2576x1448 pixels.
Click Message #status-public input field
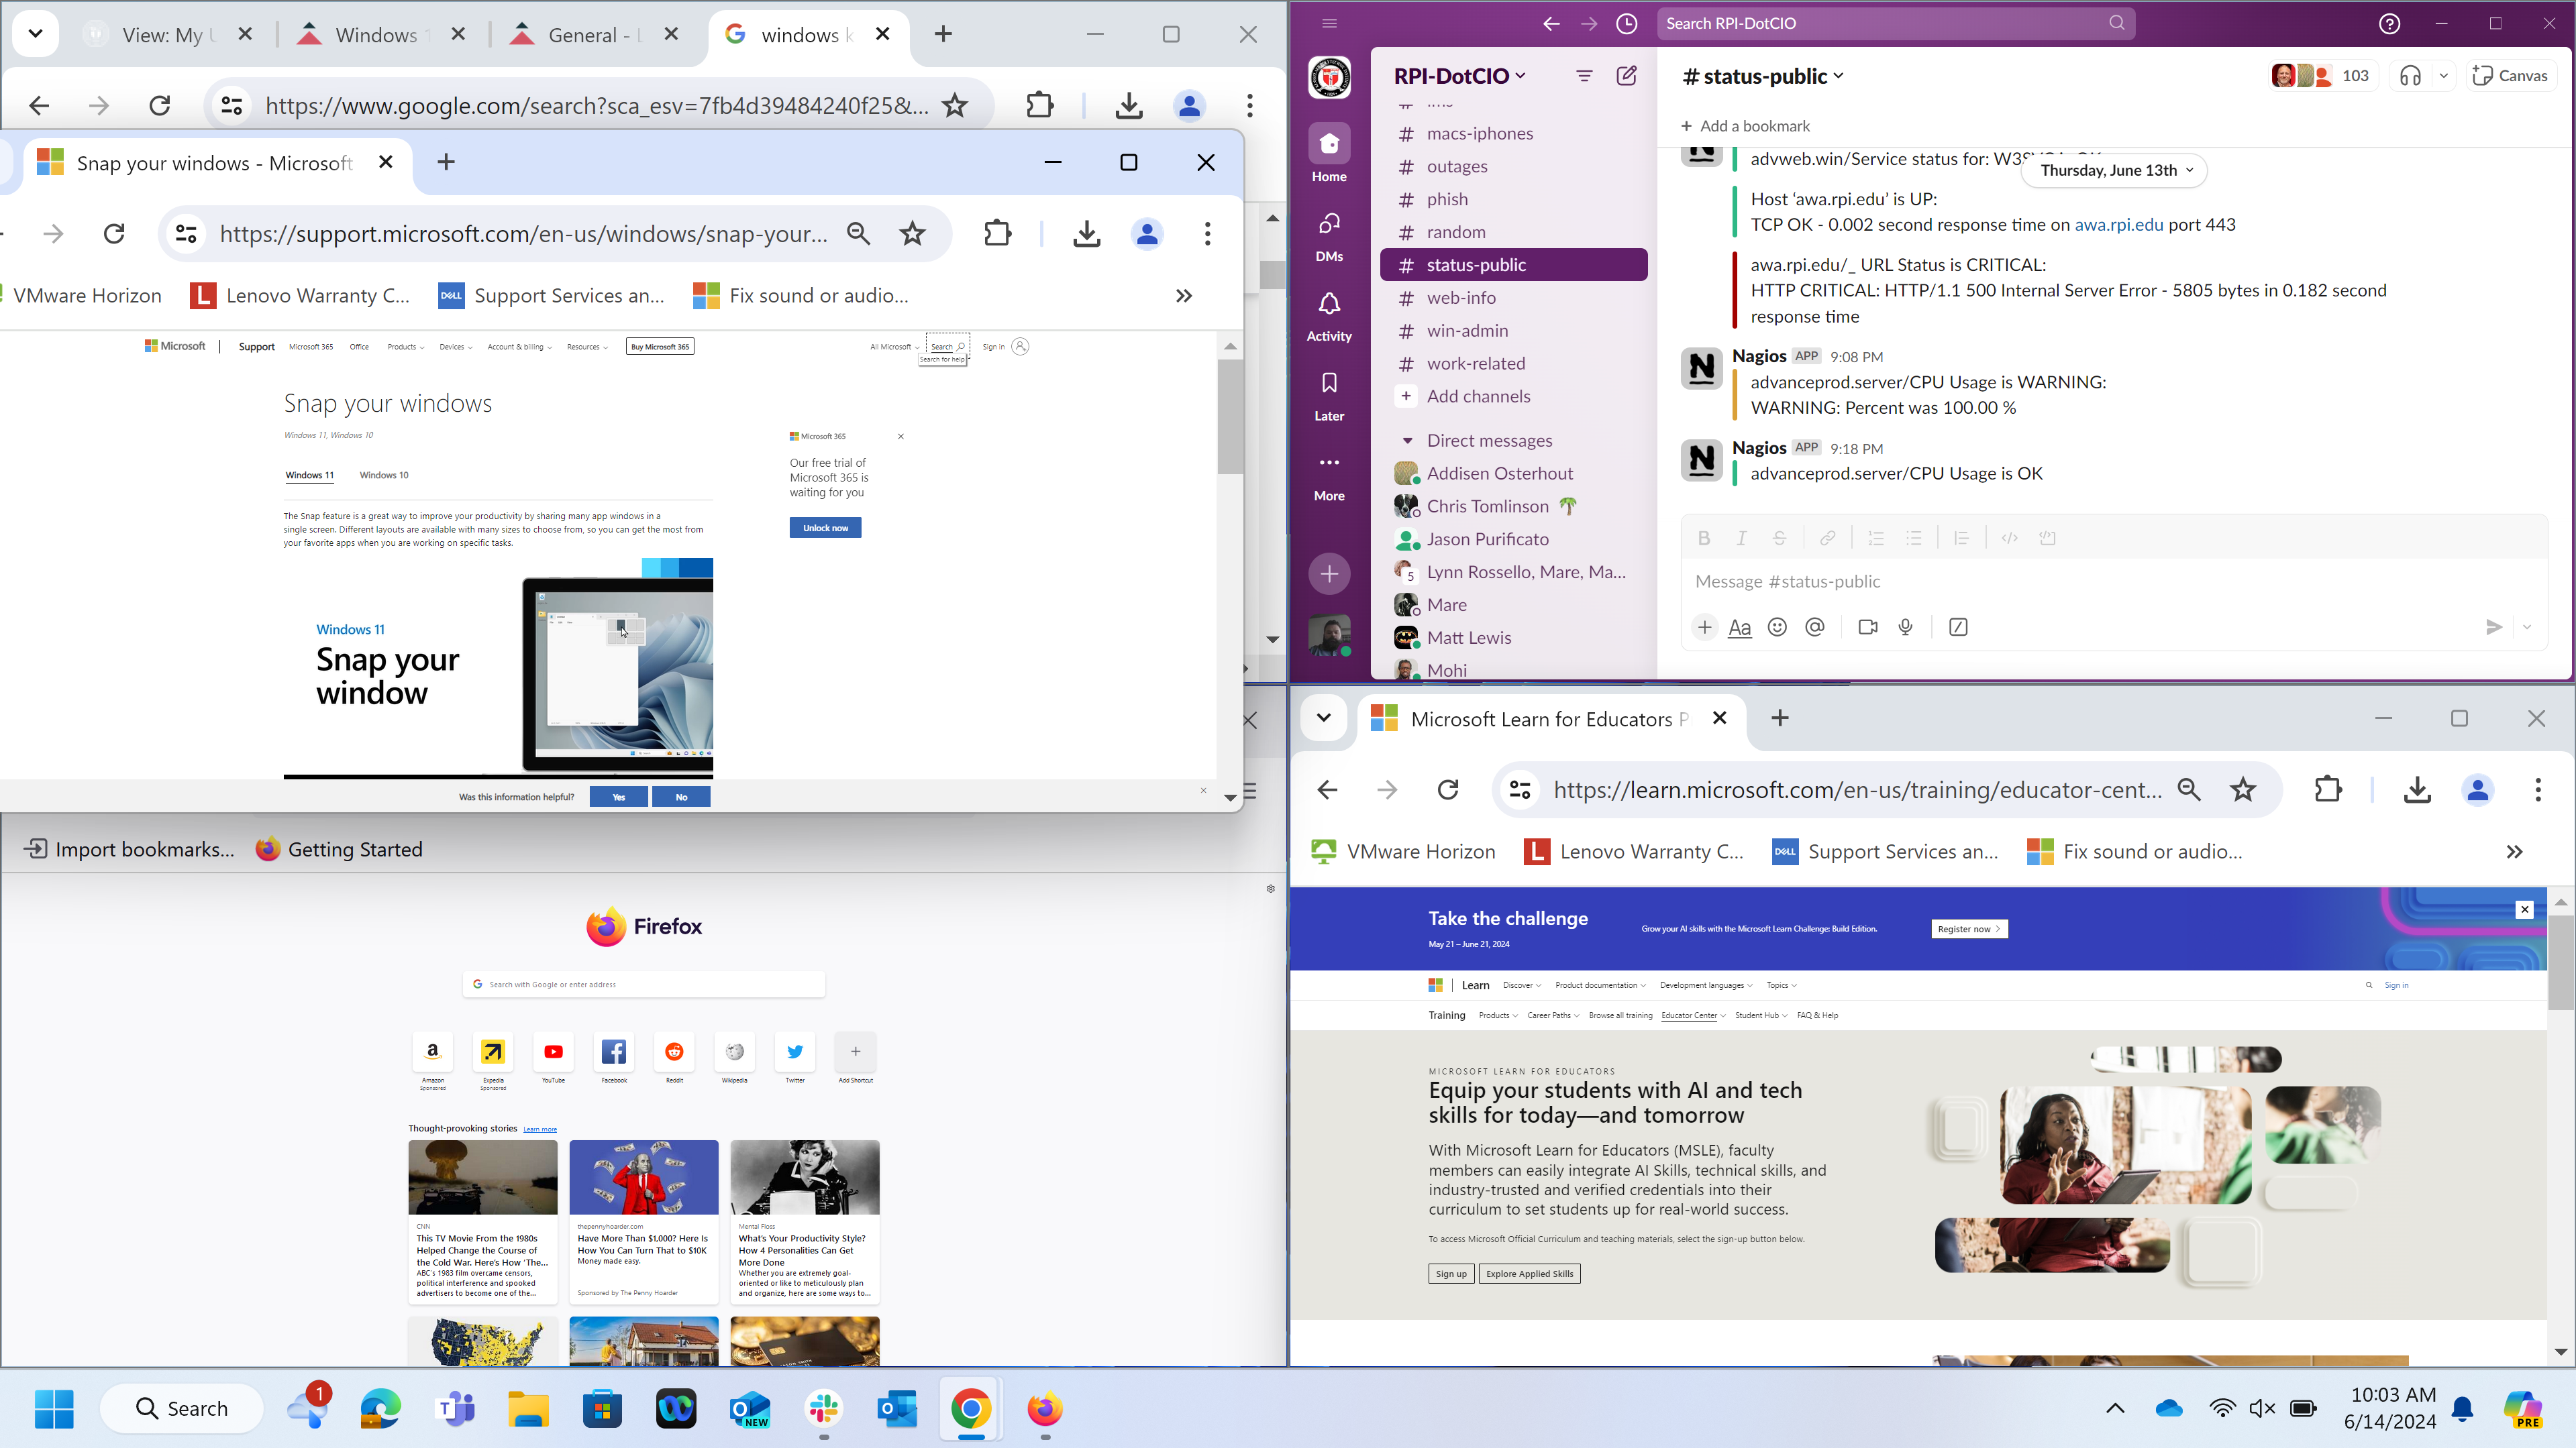(2112, 581)
